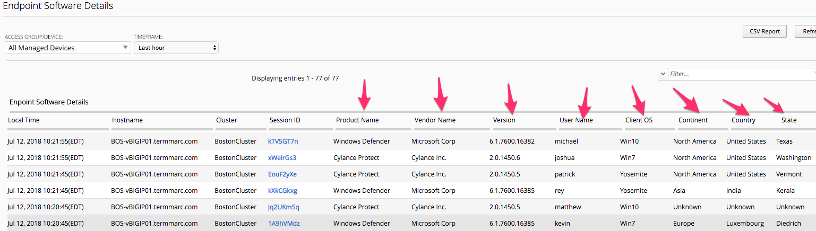
Task: Sort by Local Time column header
Action: 24,120
